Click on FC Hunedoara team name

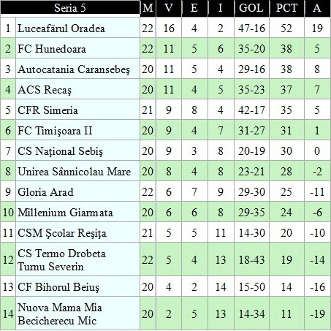[52, 49]
